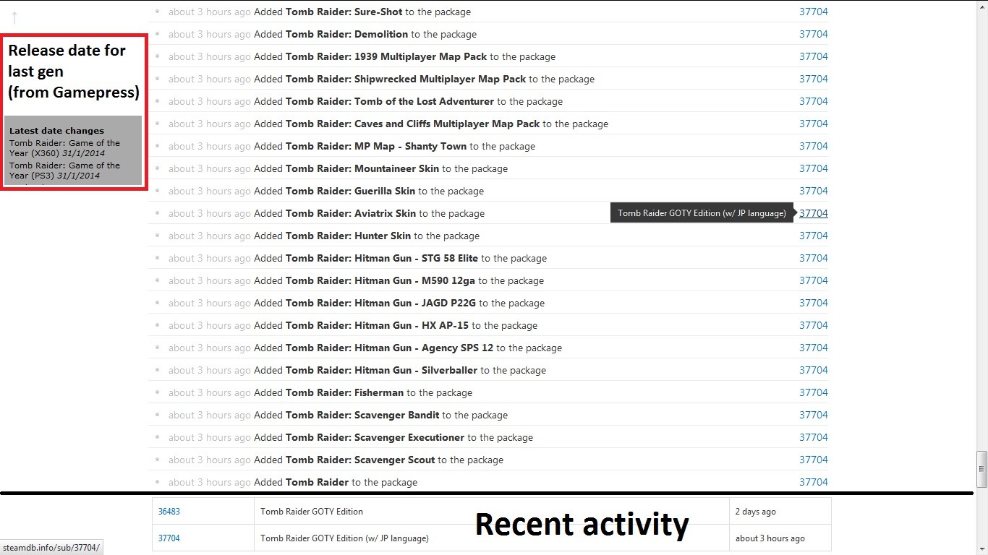Image resolution: width=988 pixels, height=555 pixels.
Task: Click the scroll-to-top arrow icon
Action: pyautogui.click(x=14, y=17)
